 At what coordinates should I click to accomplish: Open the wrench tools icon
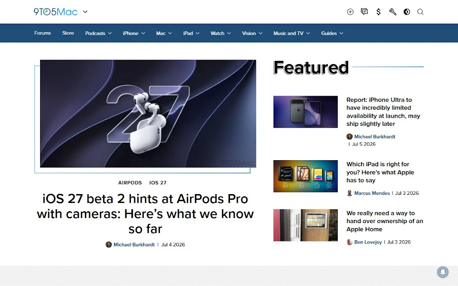tap(393, 12)
